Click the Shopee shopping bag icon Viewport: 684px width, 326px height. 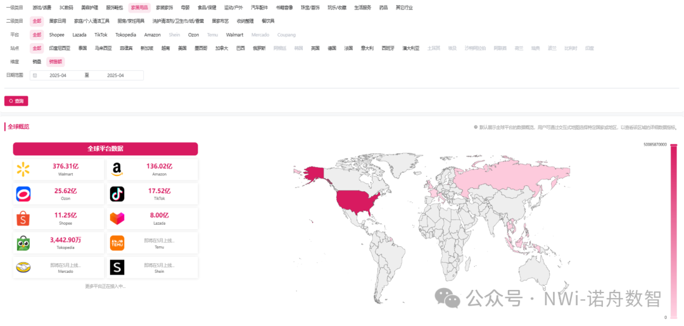click(23, 218)
